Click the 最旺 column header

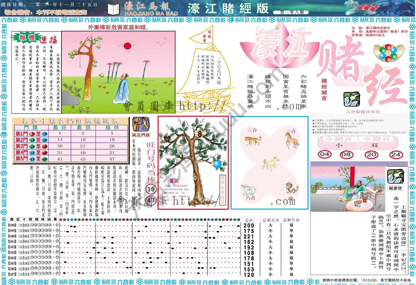(x=60, y=127)
